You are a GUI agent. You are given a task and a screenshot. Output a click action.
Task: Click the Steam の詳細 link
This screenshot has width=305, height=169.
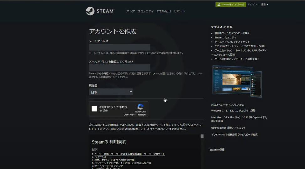coord(217,150)
